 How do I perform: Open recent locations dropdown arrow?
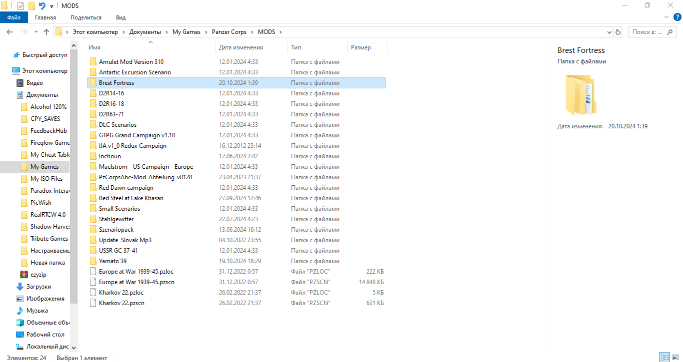pyautogui.click(x=35, y=32)
